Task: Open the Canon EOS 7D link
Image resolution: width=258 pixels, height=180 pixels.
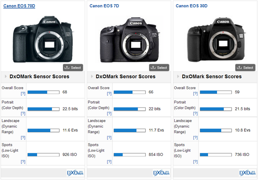Action: (104, 6)
